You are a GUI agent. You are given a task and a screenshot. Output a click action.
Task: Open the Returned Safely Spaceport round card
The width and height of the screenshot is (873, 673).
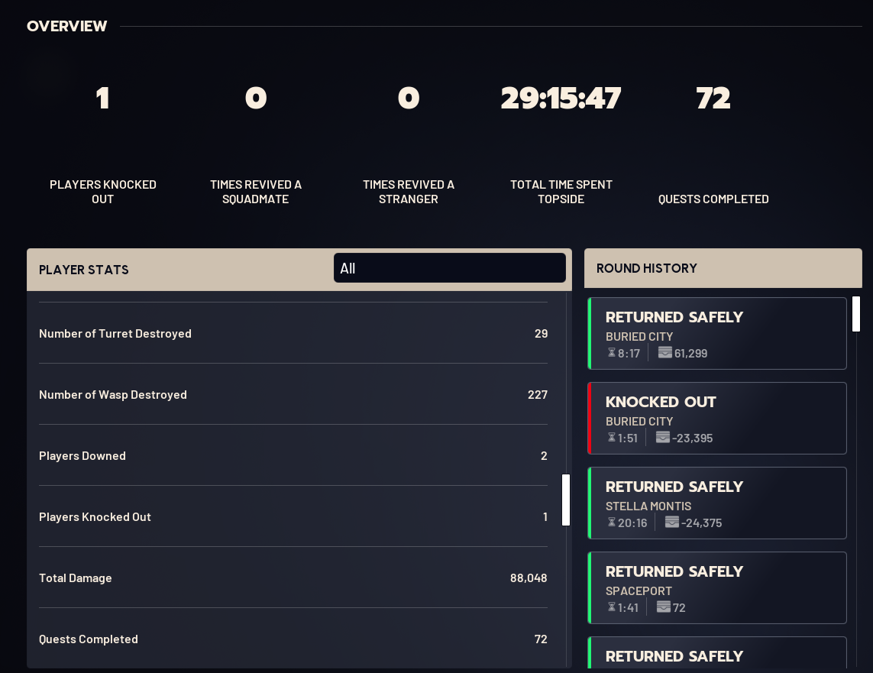tap(717, 588)
